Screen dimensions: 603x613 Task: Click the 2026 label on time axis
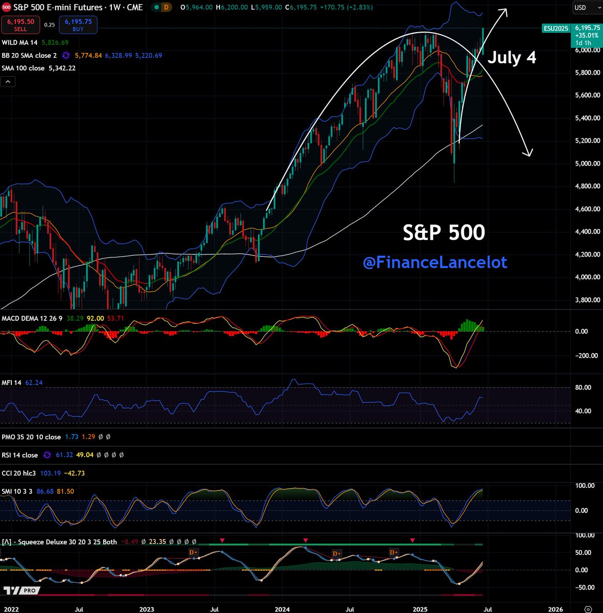click(x=556, y=609)
